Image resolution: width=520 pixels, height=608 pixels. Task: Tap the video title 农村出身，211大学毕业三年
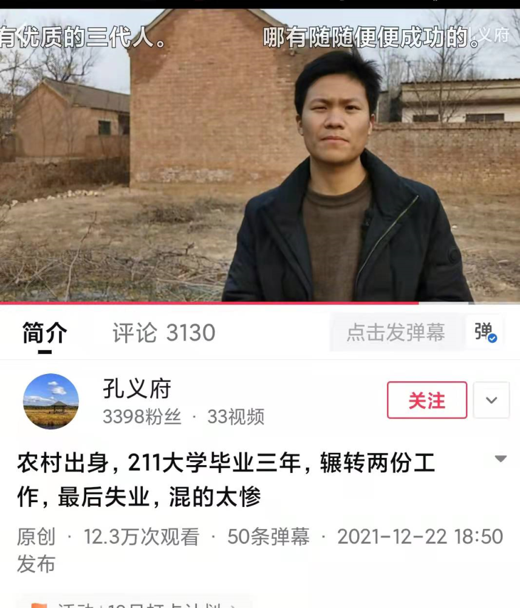tap(227, 480)
